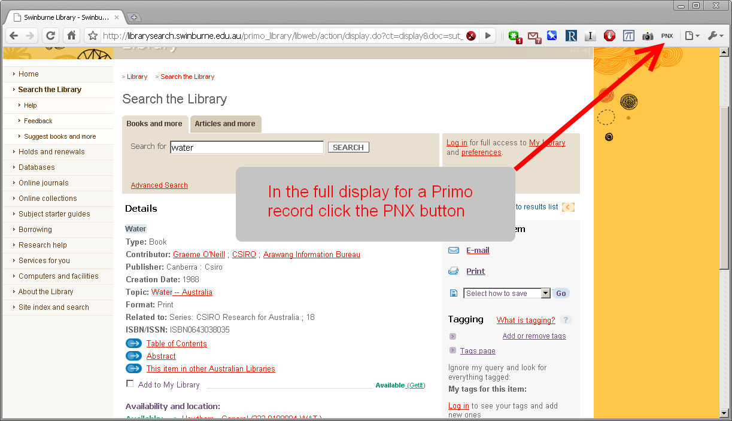This screenshot has height=421, width=732.
Task: Click the browser Forward arrow
Action: (29, 36)
